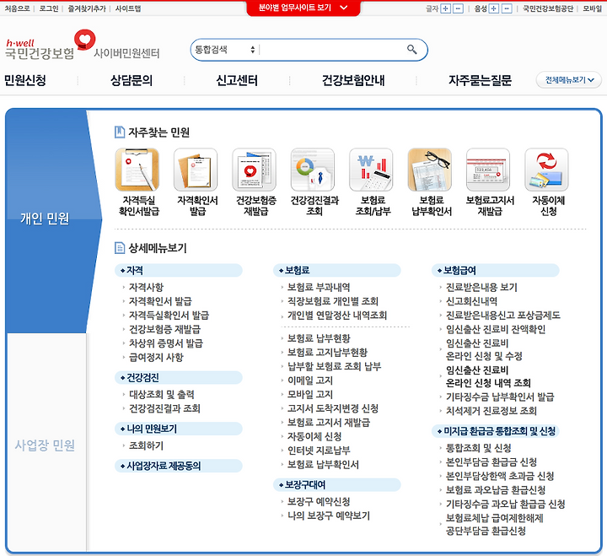607x556 pixels.
Task: Open 자동이체 신청 arrows icon
Action: [x=546, y=170]
